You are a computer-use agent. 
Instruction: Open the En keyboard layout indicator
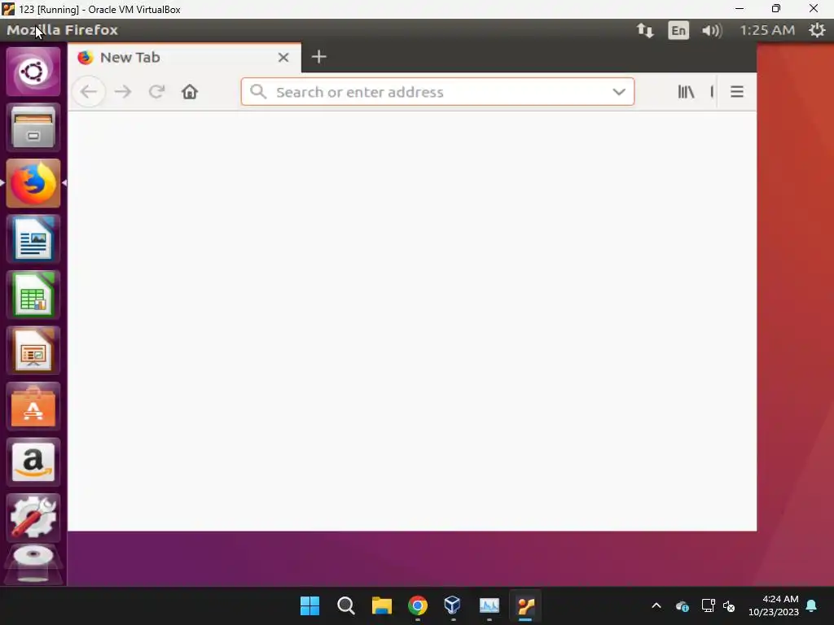pos(678,30)
